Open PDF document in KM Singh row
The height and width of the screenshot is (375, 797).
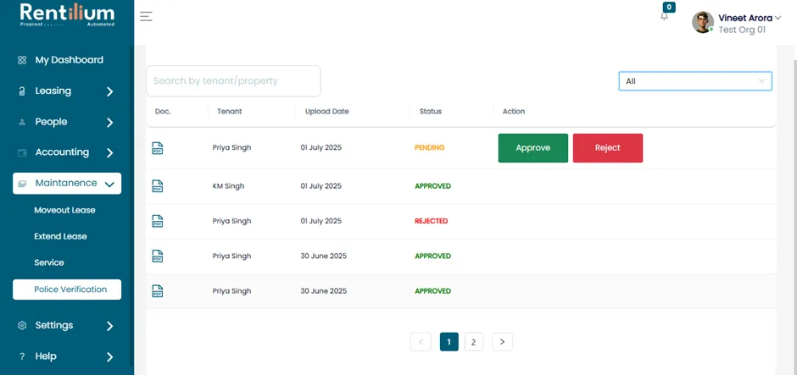(158, 186)
